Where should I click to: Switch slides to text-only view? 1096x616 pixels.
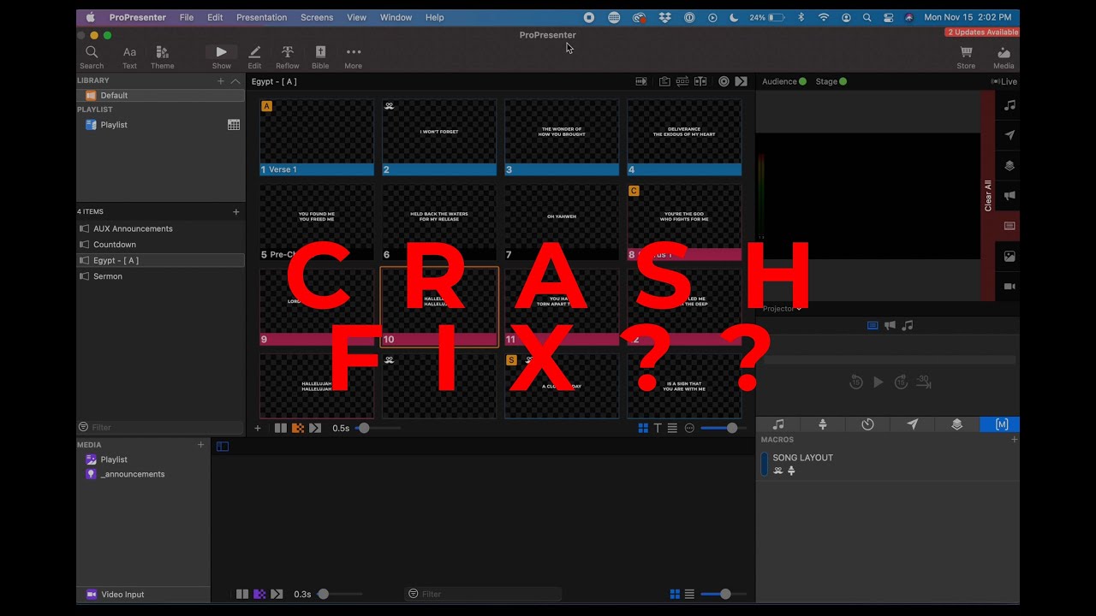(658, 428)
